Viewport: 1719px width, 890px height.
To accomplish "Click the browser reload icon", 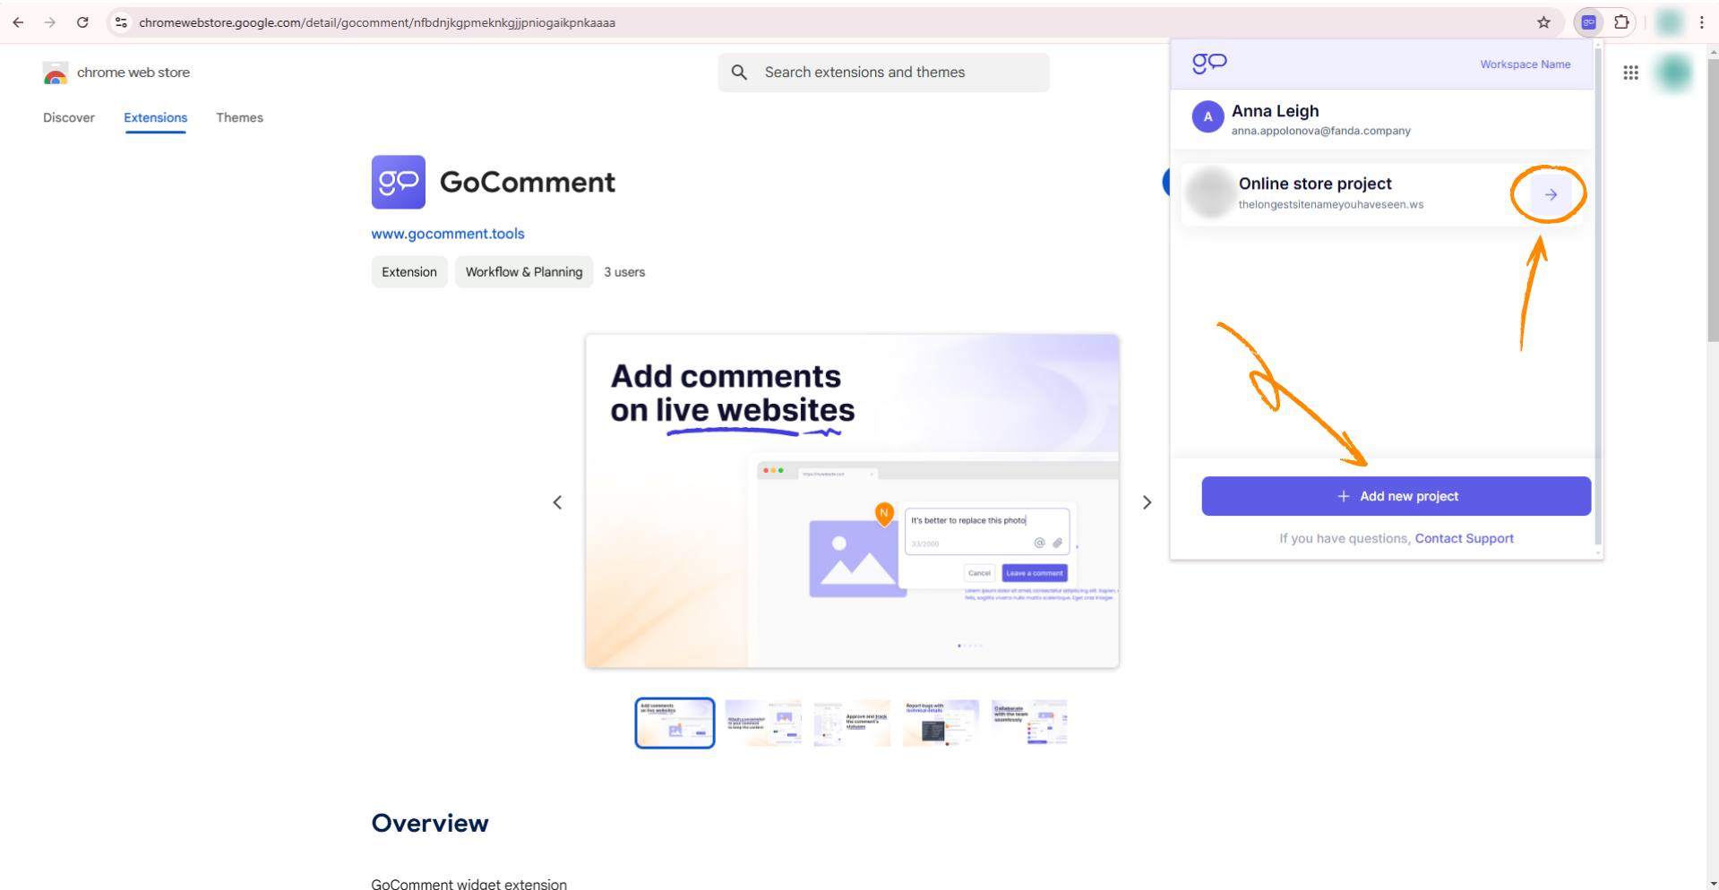I will tap(82, 22).
